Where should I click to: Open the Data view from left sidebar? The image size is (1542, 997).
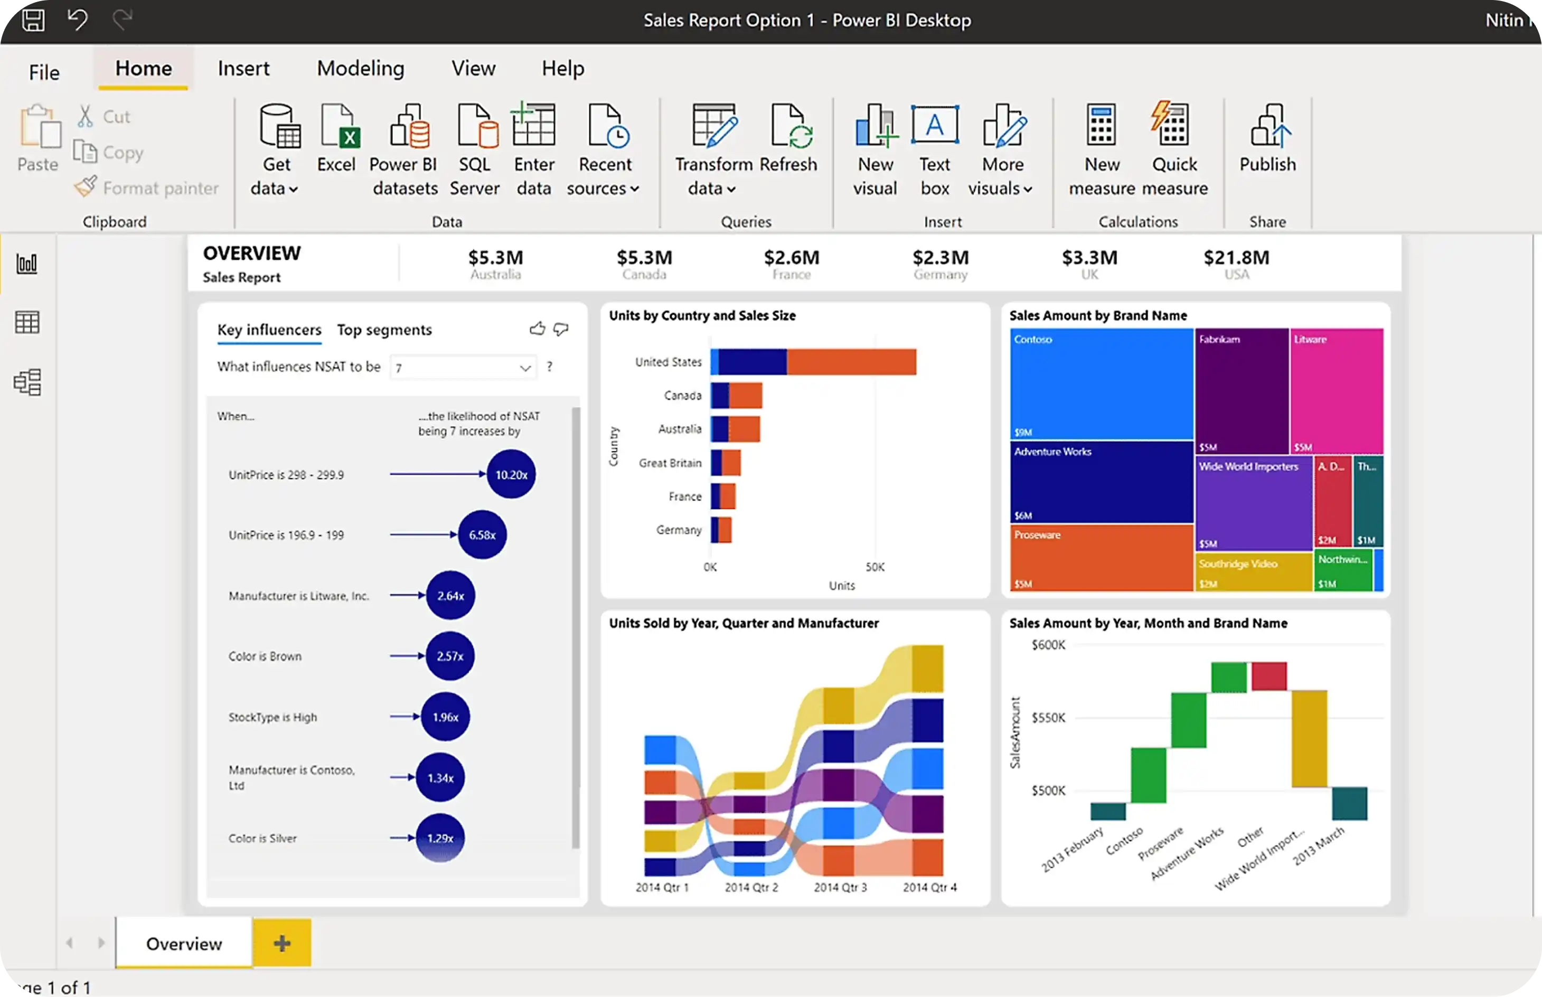tap(27, 322)
